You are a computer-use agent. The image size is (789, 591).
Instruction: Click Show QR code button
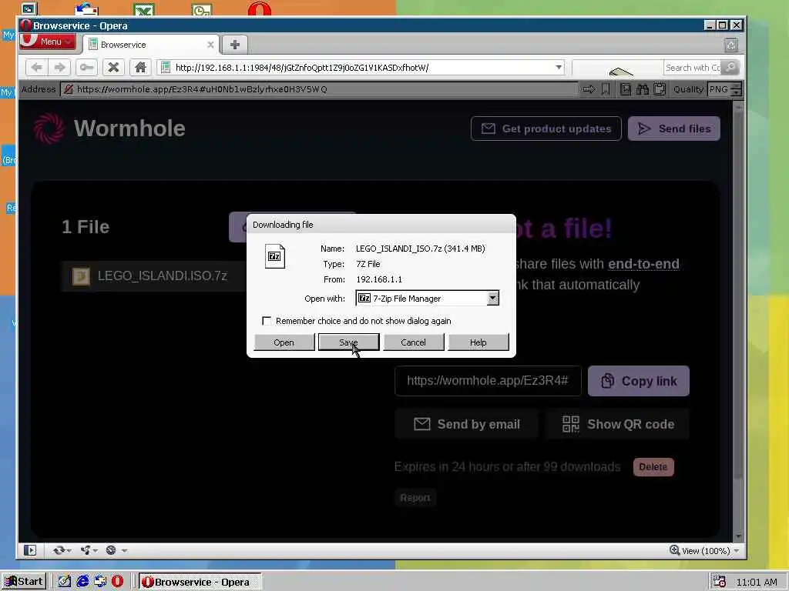point(617,424)
